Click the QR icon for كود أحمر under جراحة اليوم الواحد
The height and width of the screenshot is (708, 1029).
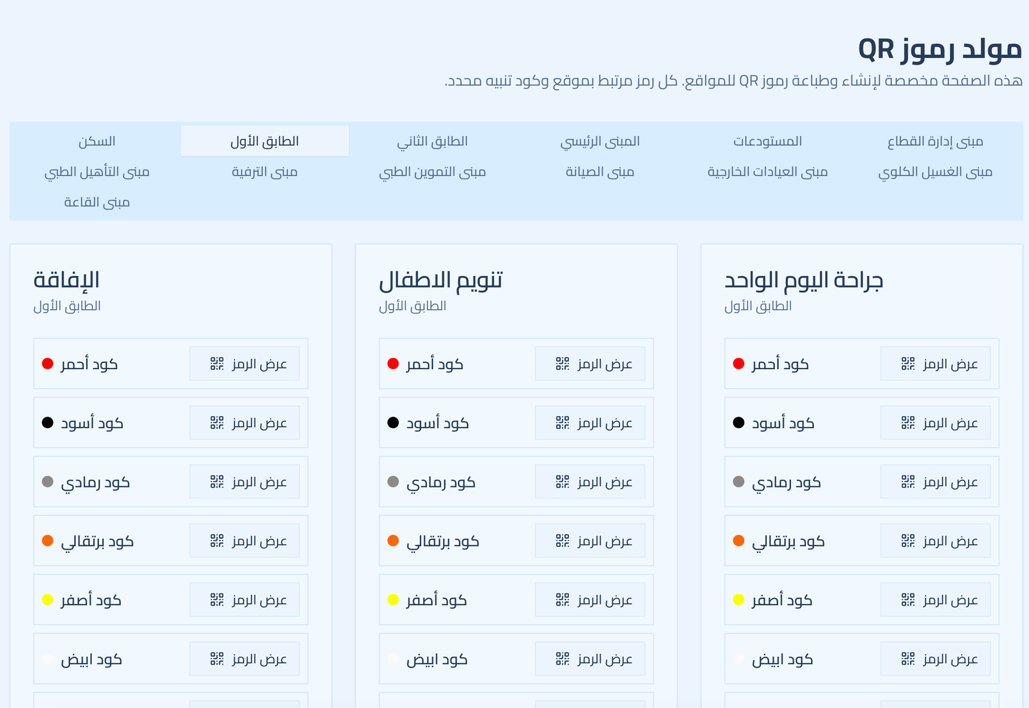pyautogui.click(x=908, y=363)
